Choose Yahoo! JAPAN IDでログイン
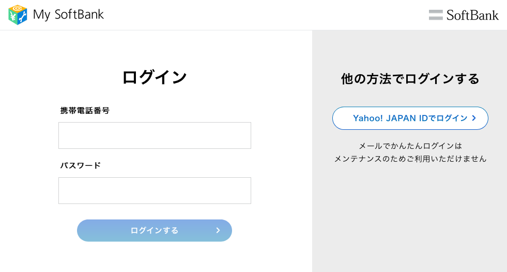The image size is (507, 272). (410, 118)
